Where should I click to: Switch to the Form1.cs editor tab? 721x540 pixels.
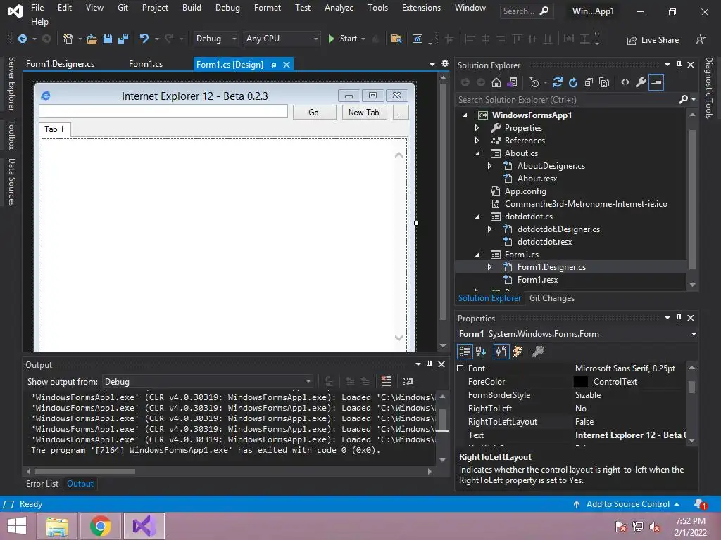pos(146,64)
